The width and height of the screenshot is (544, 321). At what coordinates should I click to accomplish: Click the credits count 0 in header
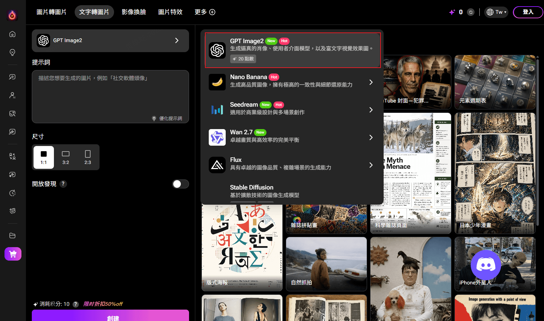coord(461,12)
